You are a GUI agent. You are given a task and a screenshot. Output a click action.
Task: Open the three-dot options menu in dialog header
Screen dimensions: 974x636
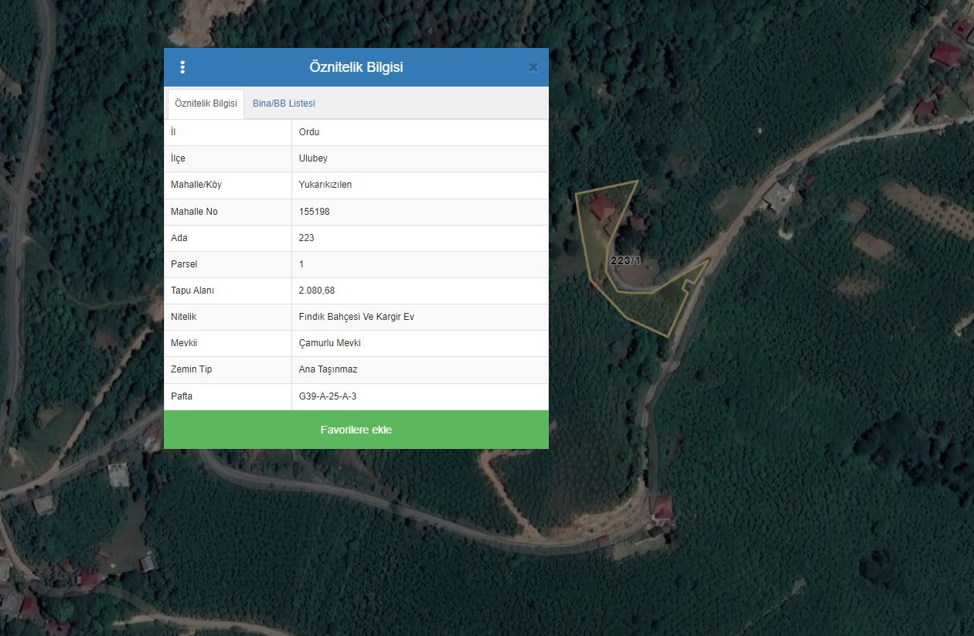pyautogui.click(x=182, y=67)
